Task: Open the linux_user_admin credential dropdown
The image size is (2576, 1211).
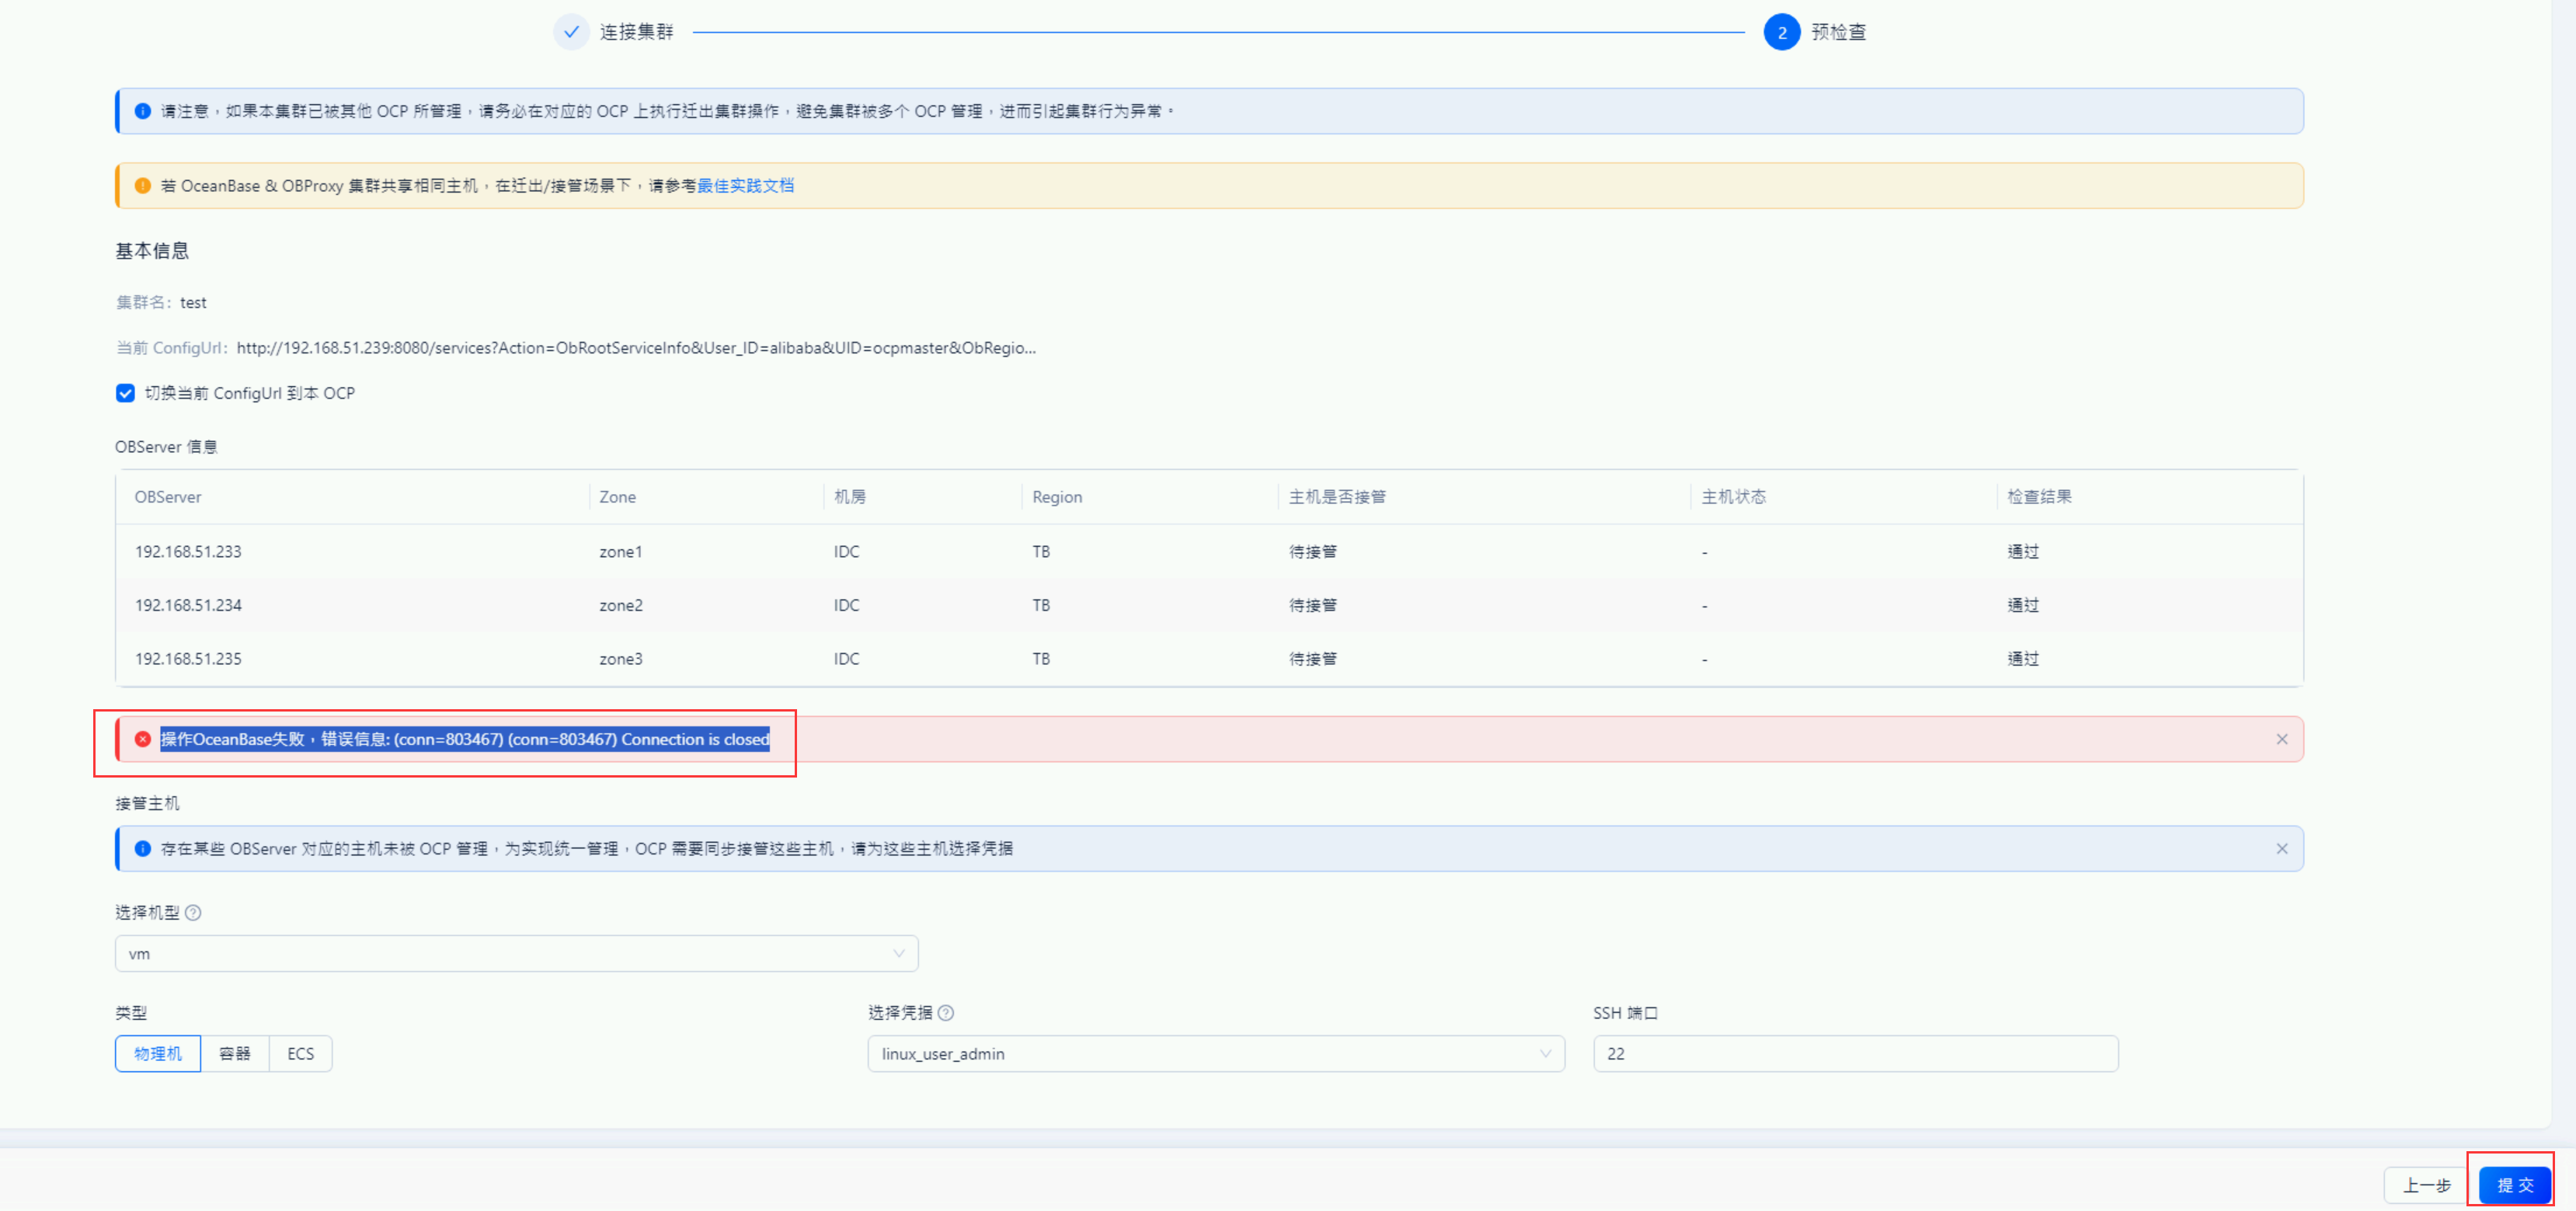Action: click(x=1215, y=1053)
